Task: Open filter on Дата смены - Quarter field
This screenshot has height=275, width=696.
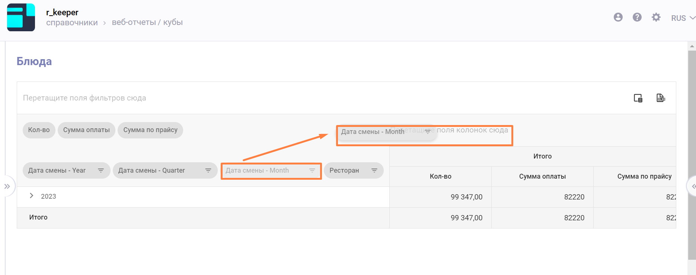Action: click(208, 170)
